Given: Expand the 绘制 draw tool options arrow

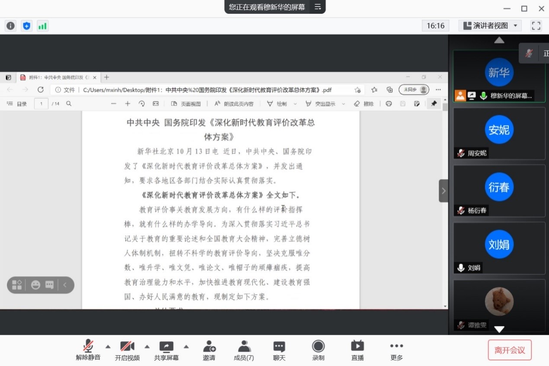Looking at the screenshot, I should click(x=295, y=104).
